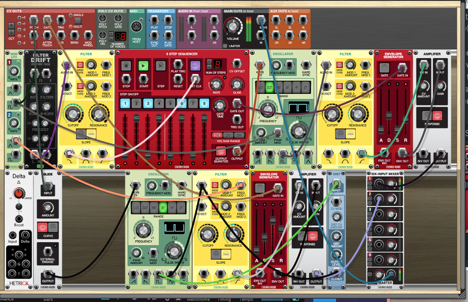Click the Transport PLAY jack
The image size is (468, 302).
click(x=154, y=20)
